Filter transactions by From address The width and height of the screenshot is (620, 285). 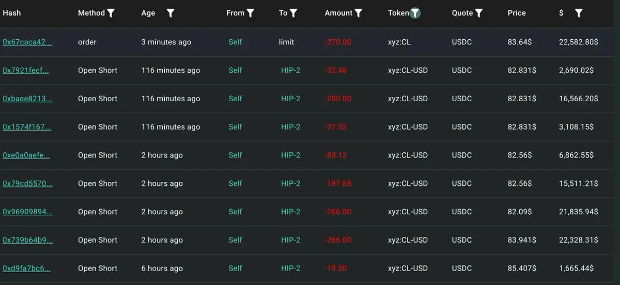coord(251,13)
